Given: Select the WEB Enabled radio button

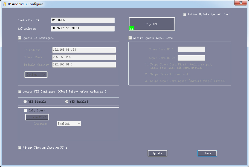Looking at the screenshot, I should (67, 102).
